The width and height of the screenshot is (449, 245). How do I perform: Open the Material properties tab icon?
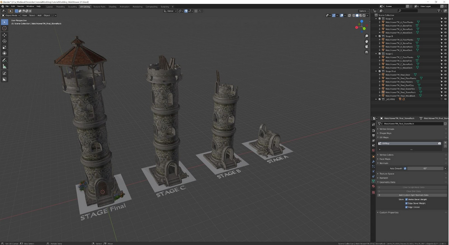click(x=373, y=186)
